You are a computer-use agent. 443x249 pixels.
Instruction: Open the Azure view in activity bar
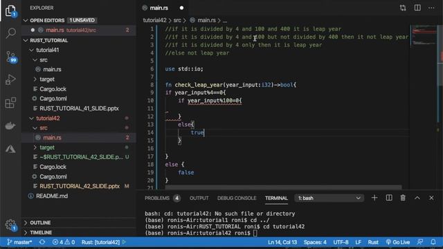point(11,149)
